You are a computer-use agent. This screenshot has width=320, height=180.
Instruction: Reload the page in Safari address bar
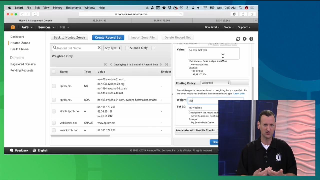tap(181, 14)
